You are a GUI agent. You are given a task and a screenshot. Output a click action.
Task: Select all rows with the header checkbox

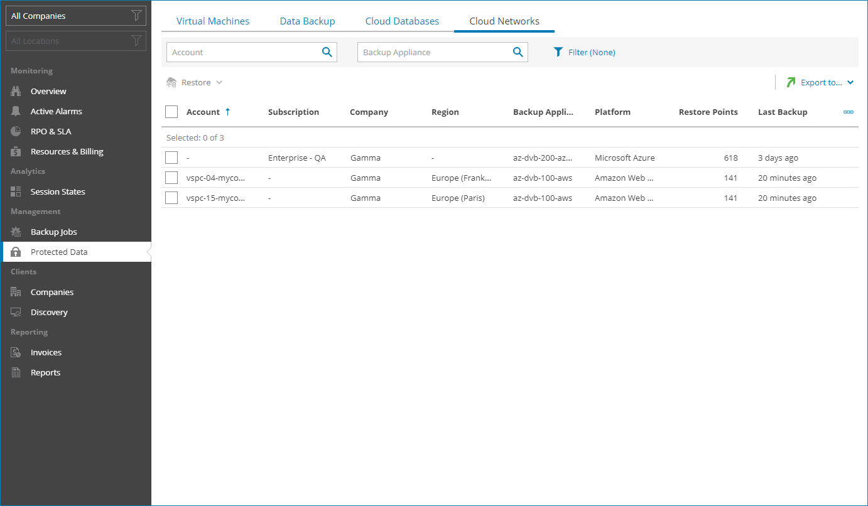(x=171, y=112)
